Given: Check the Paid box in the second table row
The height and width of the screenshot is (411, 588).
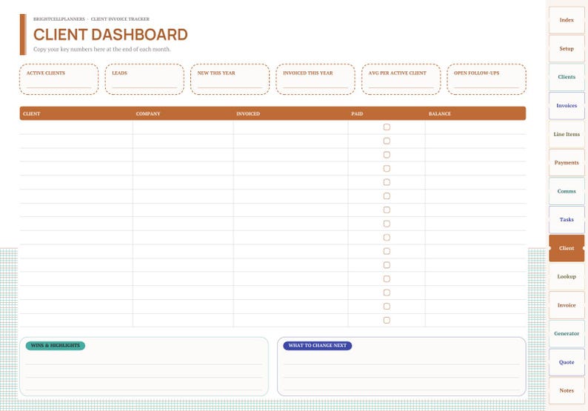Looking at the screenshot, I should [387, 141].
